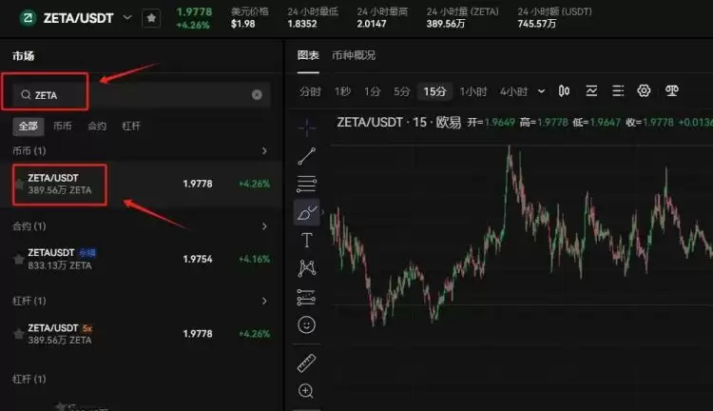Select the trend line drawing tool
The image size is (713, 411).
pyautogui.click(x=306, y=155)
